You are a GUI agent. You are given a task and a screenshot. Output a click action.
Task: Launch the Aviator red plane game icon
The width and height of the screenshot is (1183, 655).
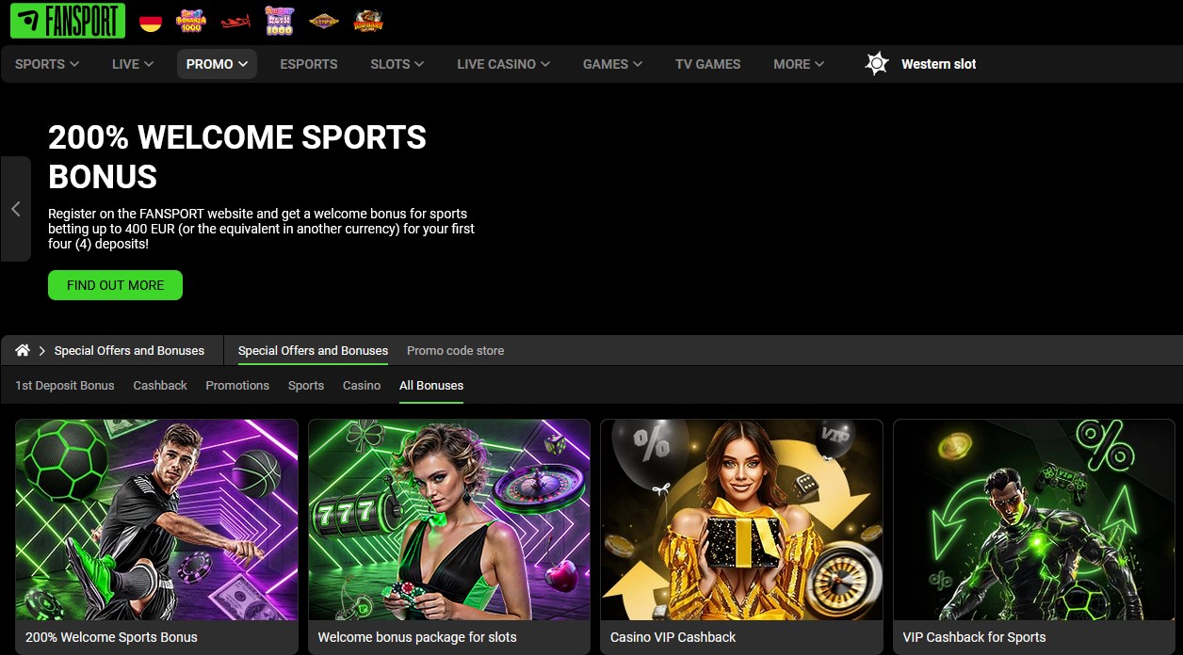(x=235, y=21)
